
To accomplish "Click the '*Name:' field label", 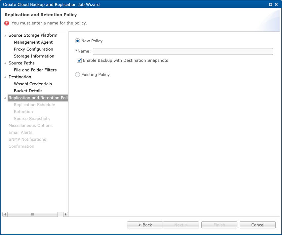I will pos(83,51).
